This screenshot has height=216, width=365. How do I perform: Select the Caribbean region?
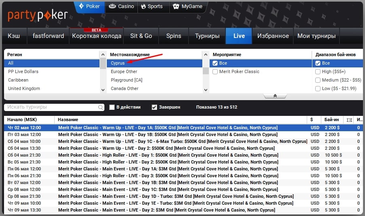pyautogui.click(x=52, y=80)
